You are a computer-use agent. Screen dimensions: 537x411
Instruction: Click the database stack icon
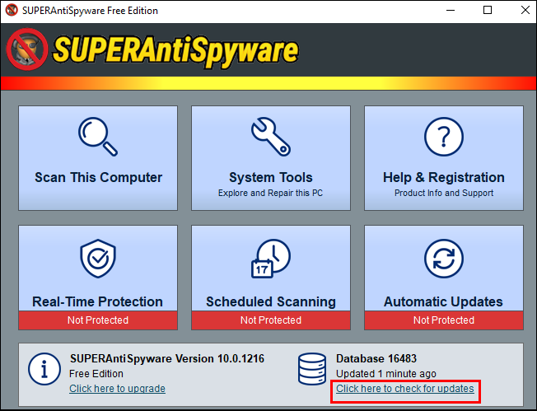pos(311,369)
